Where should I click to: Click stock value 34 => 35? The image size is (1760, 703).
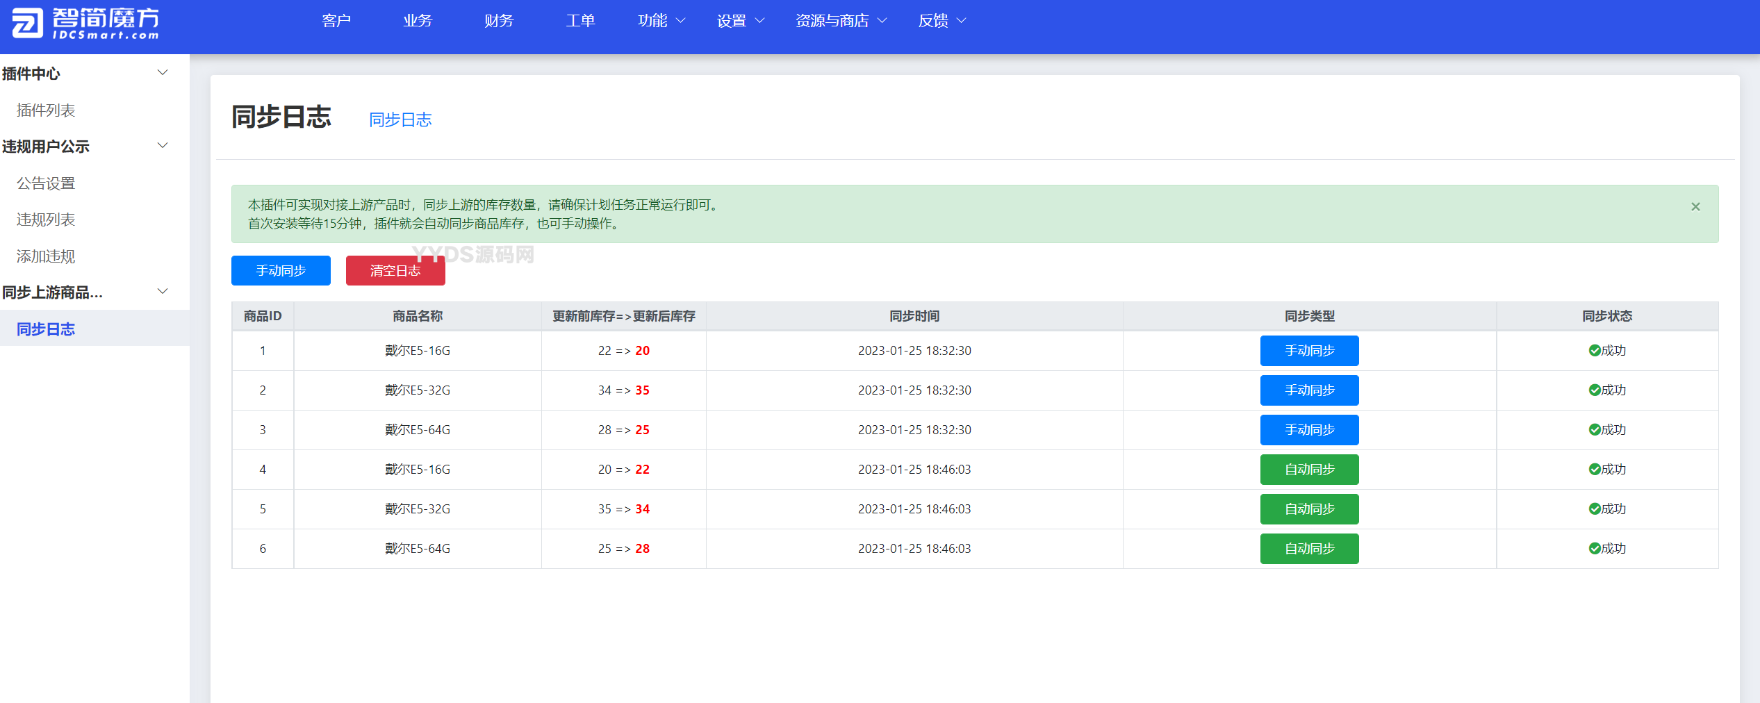[x=624, y=390]
